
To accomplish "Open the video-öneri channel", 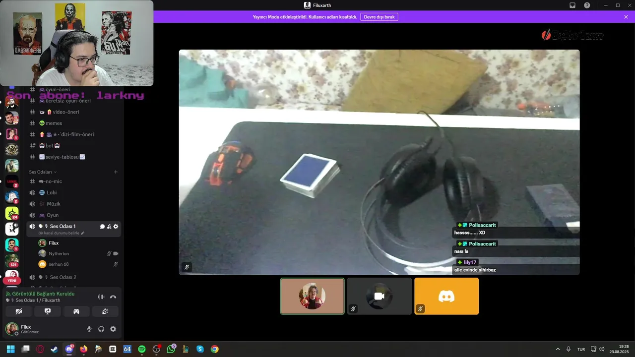I will [x=74, y=112].
